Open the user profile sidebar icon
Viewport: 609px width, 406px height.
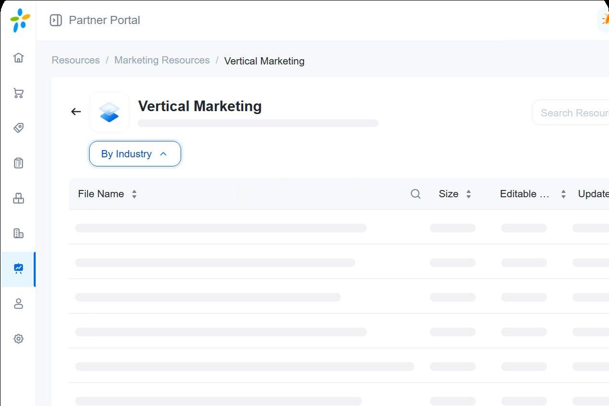pyautogui.click(x=18, y=304)
